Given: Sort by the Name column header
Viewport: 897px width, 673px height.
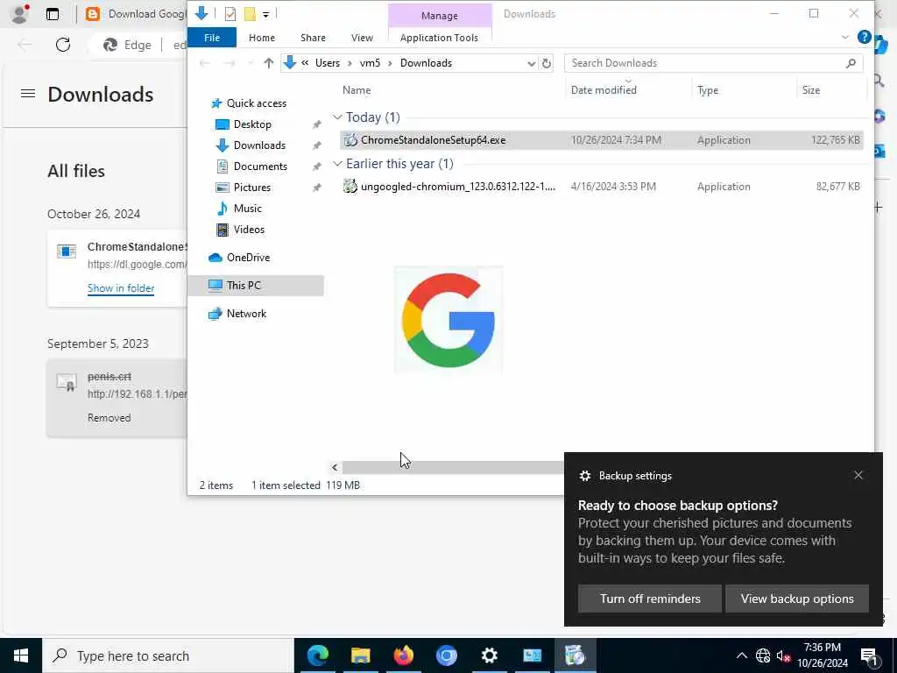Looking at the screenshot, I should coord(357,90).
